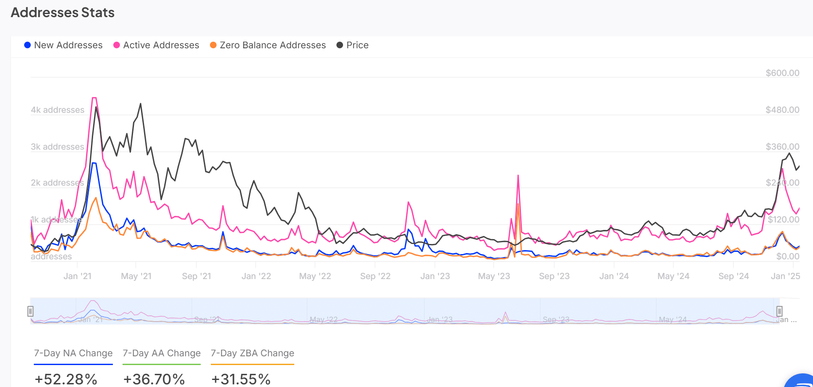Click the right navigator range handle
This screenshot has height=387, width=813.
coord(779,311)
